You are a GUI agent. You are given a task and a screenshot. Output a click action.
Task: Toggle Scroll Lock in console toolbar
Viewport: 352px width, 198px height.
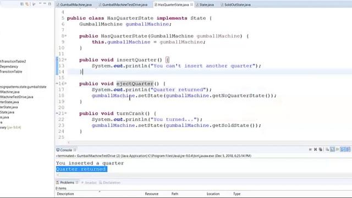point(332,150)
